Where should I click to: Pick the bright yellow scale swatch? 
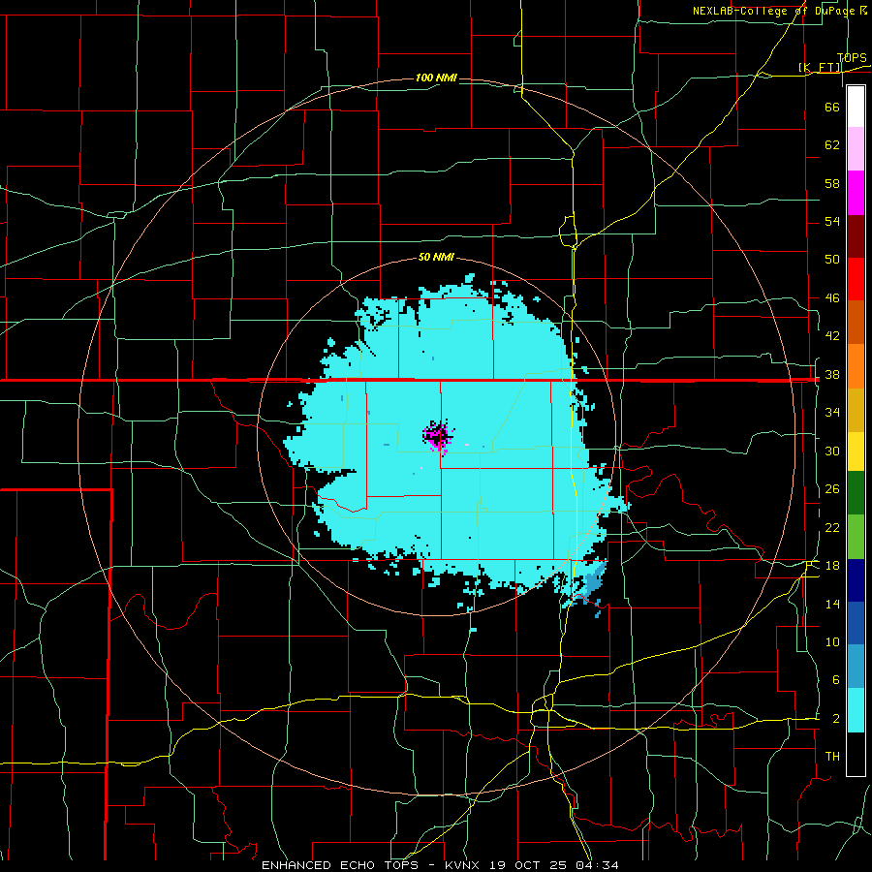click(856, 451)
